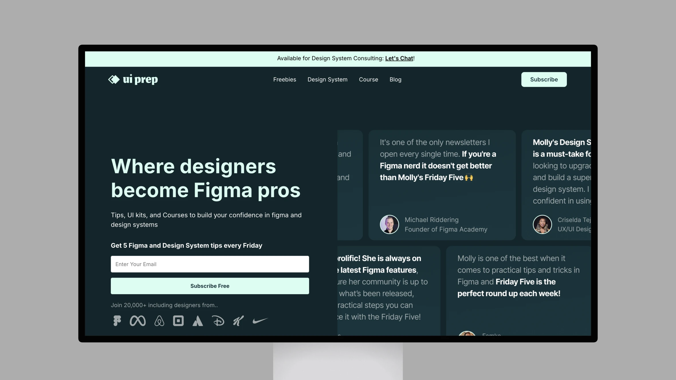676x380 pixels.
Task: Click the Subscribe button in navbar
Action: pos(544,79)
